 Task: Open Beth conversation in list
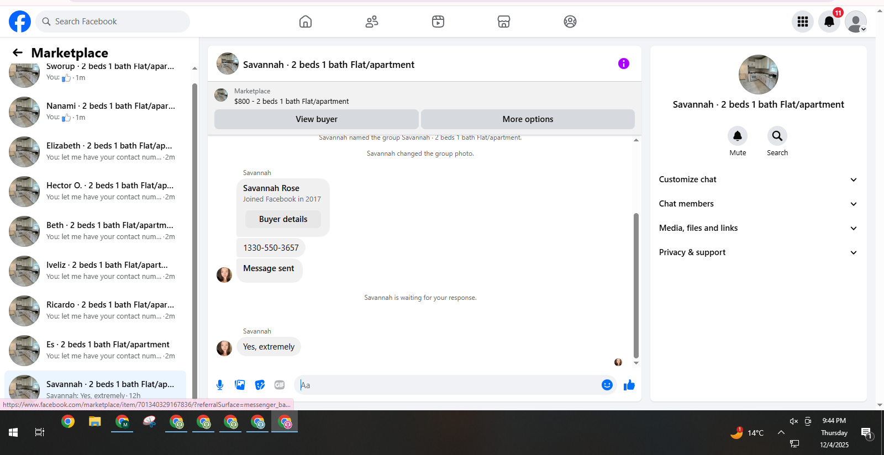point(95,231)
